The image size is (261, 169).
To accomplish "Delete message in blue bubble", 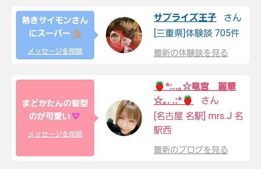I will [x=55, y=51].
